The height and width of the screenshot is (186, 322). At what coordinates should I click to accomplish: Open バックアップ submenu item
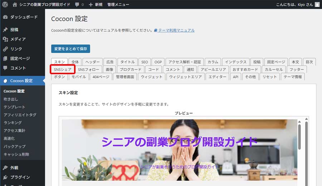coord(14,146)
